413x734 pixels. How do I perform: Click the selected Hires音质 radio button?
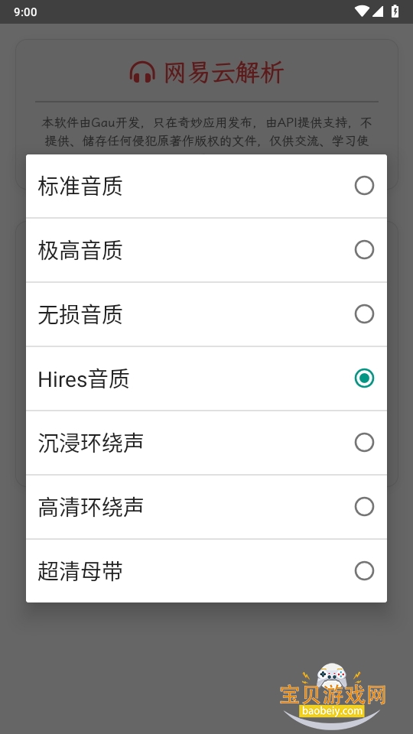pos(364,378)
